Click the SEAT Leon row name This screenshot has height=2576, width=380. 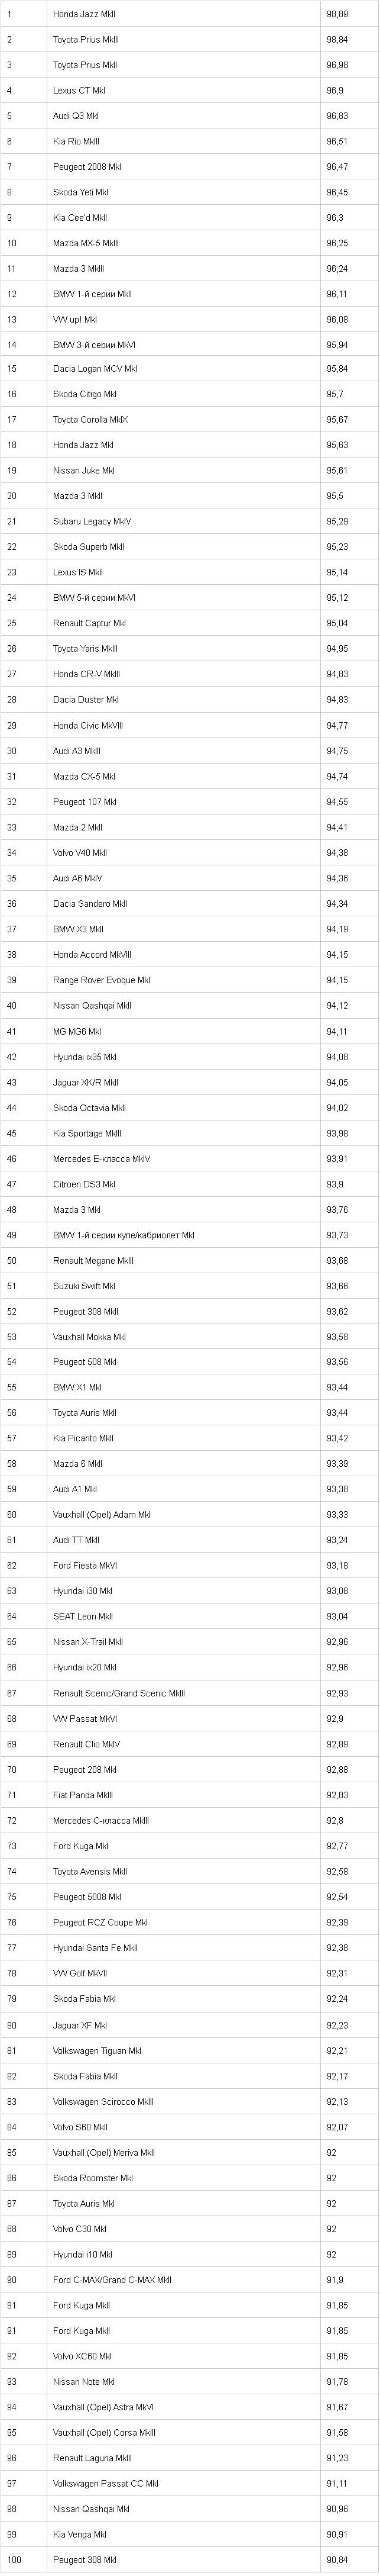click(83, 1617)
